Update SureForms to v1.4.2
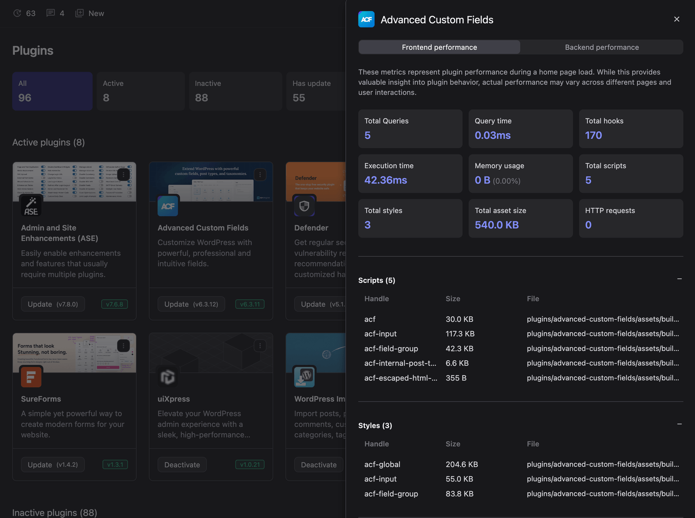 pyautogui.click(x=53, y=465)
